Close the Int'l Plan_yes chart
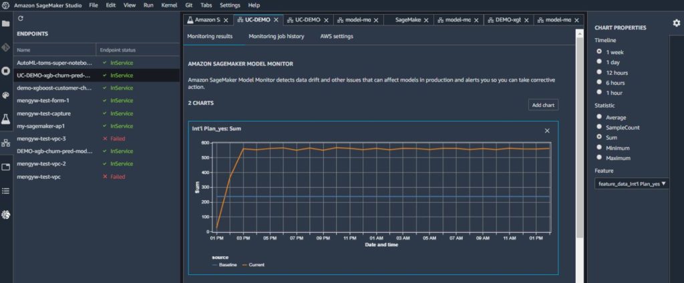Viewport: 684px width, 283px height. pyautogui.click(x=547, y=130)
